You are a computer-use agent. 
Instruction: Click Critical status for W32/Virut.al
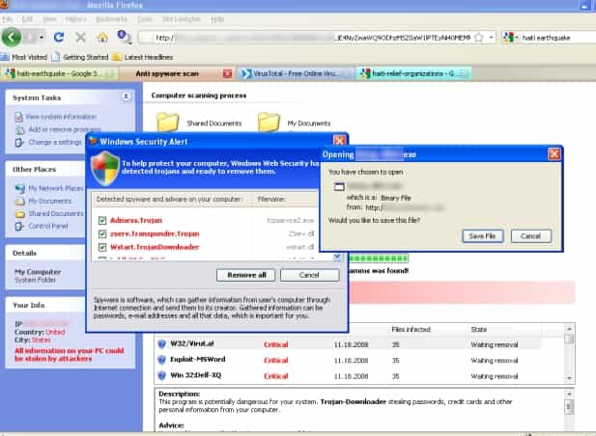click(276, 344)
